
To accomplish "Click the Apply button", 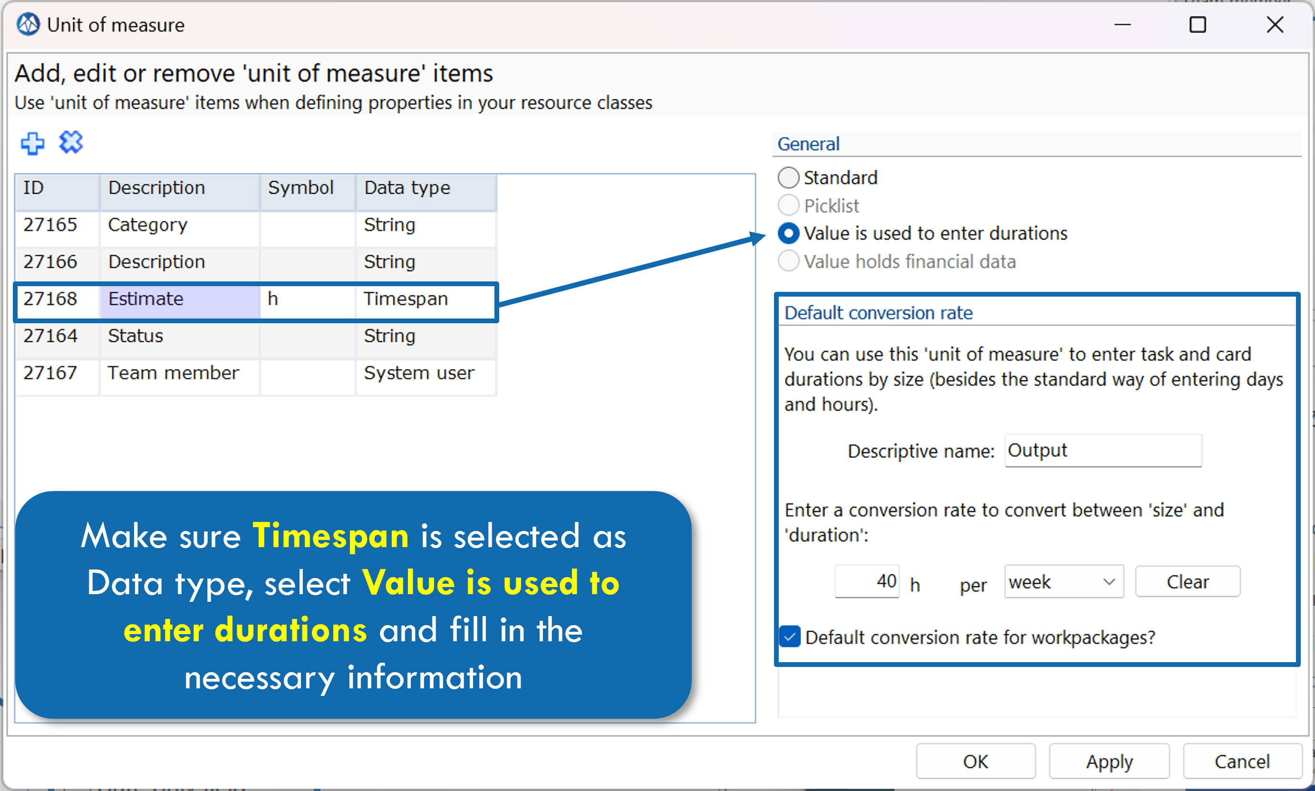I will tap(1109, 761).
